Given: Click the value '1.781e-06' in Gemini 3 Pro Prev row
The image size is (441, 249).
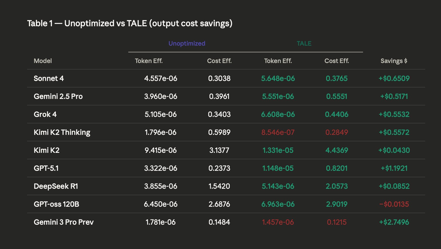Looking at the screenshot, I should point(161,222).
